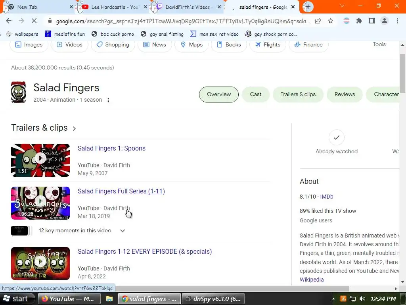
Task: Open the mediafire fun bookmark
Action: [x=65, y=34]
